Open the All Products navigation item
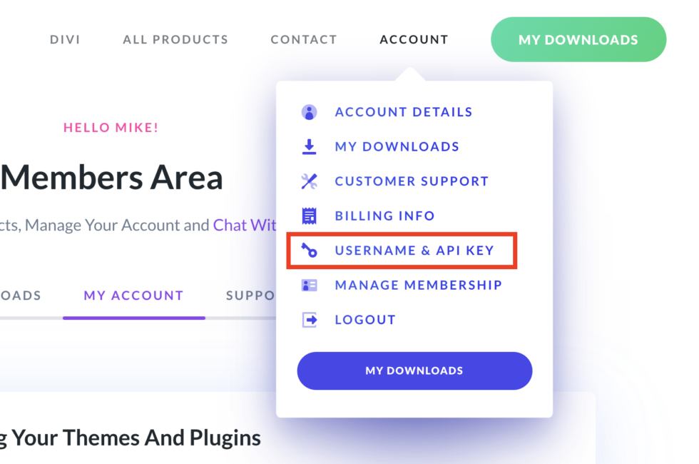 pos(175,40)
